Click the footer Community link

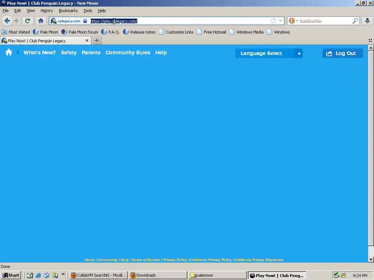tap(108, 260)
